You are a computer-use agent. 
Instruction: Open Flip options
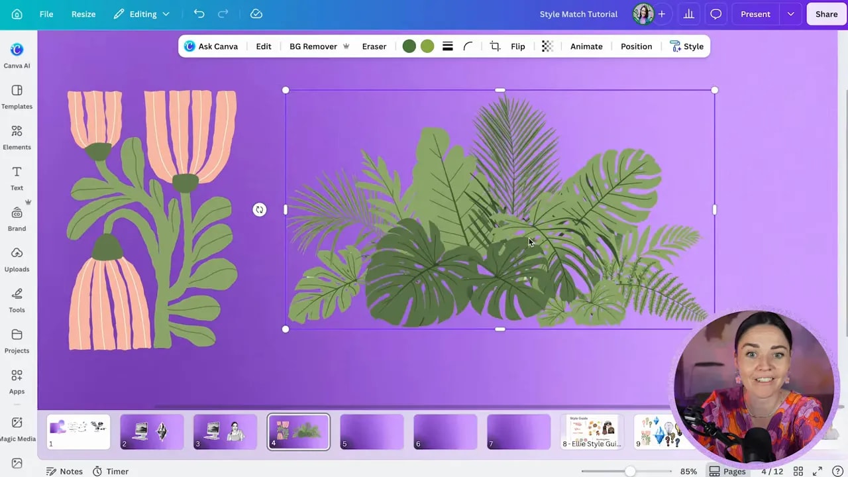[x=518, y=46]
